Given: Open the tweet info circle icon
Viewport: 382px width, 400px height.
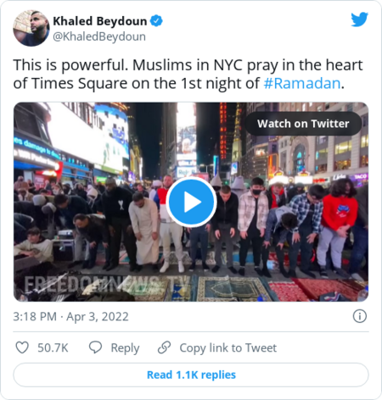Looking at the screenshot, I should tap(360, 316).
